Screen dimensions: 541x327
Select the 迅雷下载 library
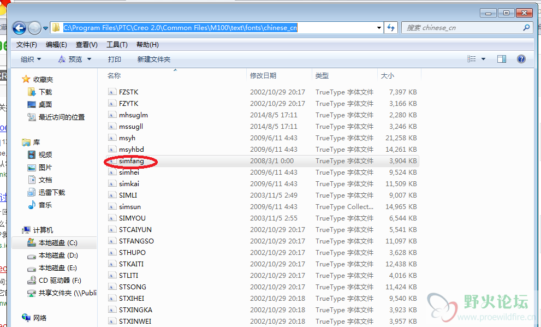click(x=52, y=193)
